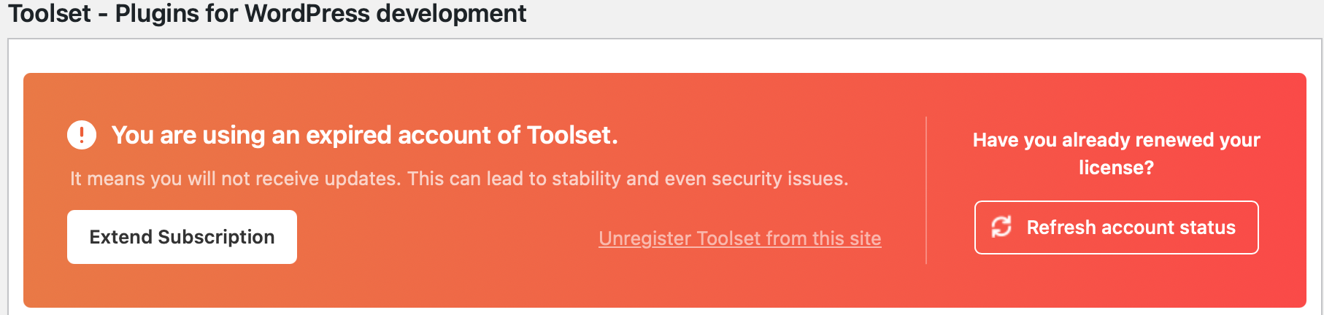This screenshot has width=1324, height=315.
Task: Click Refresh account status button
Action: coord(1116,227)
